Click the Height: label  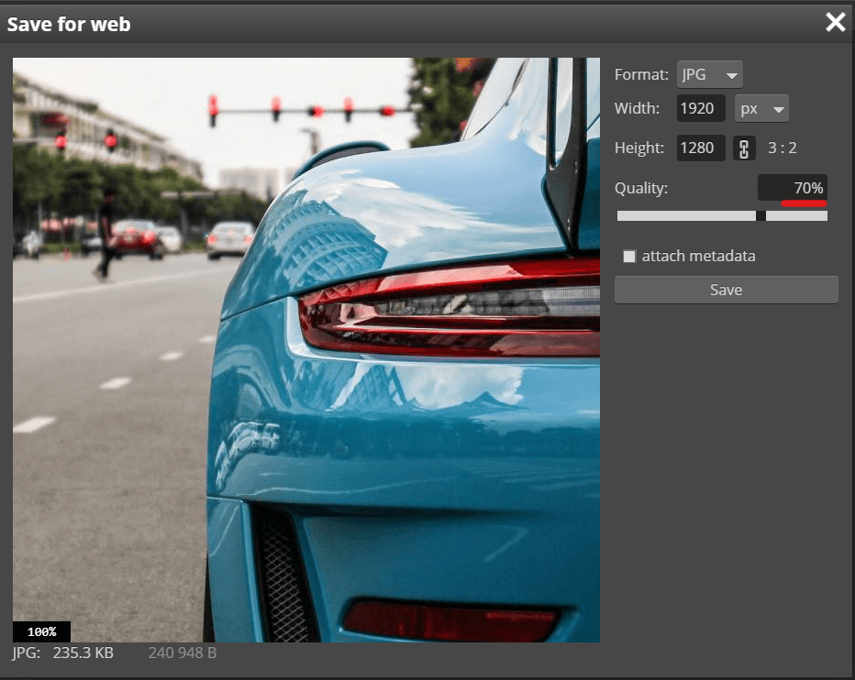639,148
